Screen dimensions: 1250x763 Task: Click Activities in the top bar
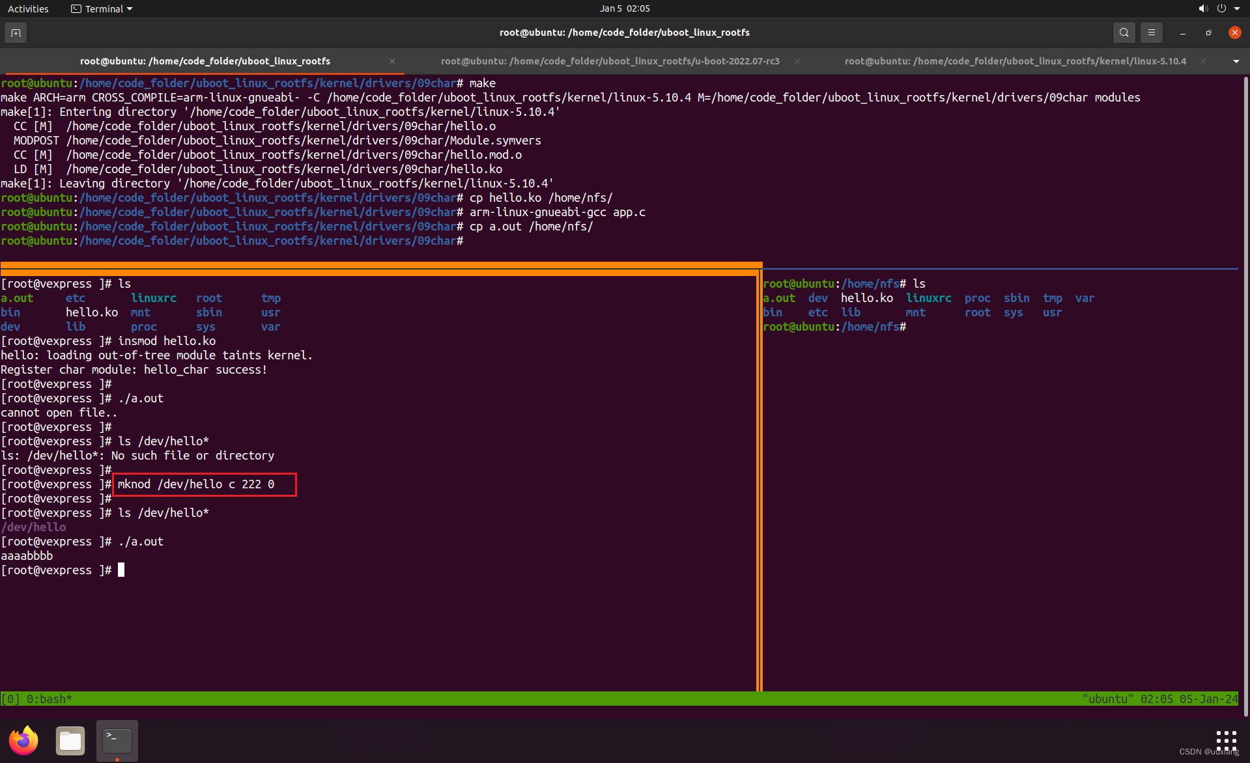point(28,8)
